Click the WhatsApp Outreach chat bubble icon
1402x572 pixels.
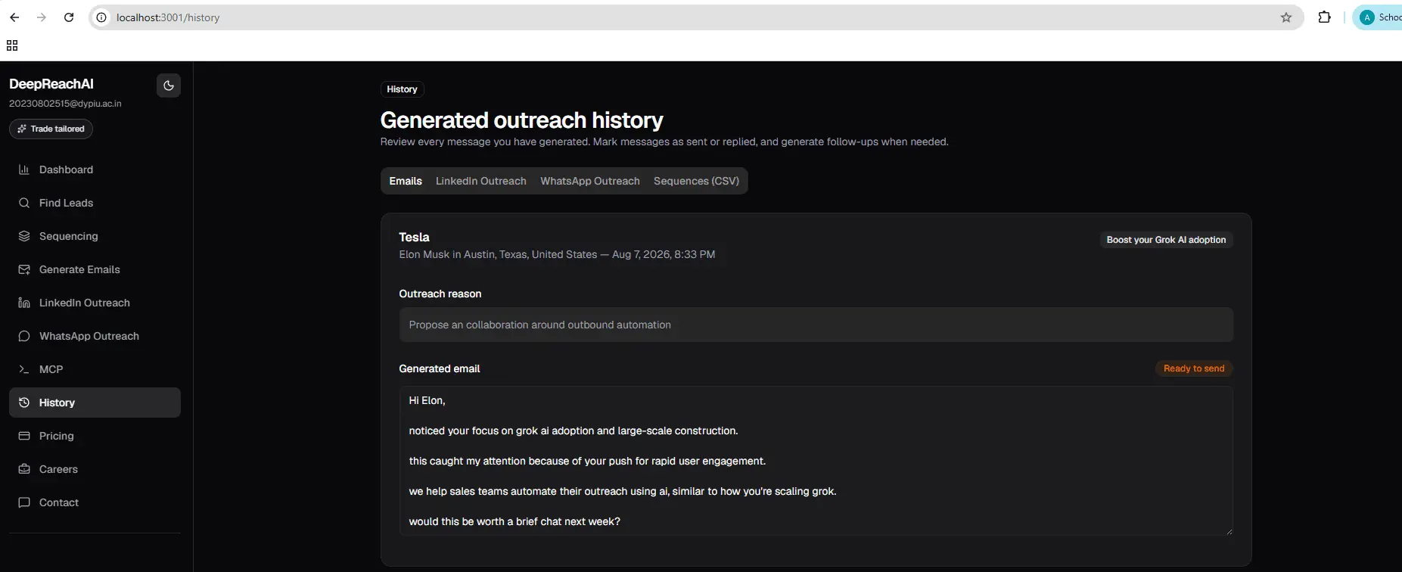(x=24, y=336)
